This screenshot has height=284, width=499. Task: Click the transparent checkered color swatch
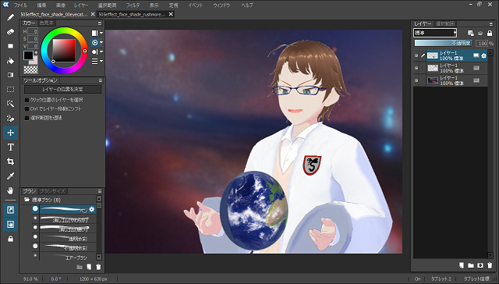pos(31,69)
